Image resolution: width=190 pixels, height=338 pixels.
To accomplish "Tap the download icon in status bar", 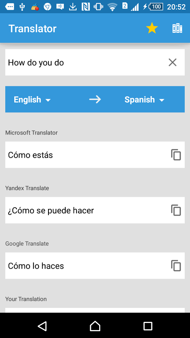I will click(x=73, y=7).
